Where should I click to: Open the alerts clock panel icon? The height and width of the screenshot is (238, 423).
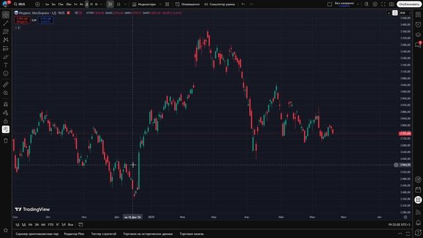pos(418,24)
